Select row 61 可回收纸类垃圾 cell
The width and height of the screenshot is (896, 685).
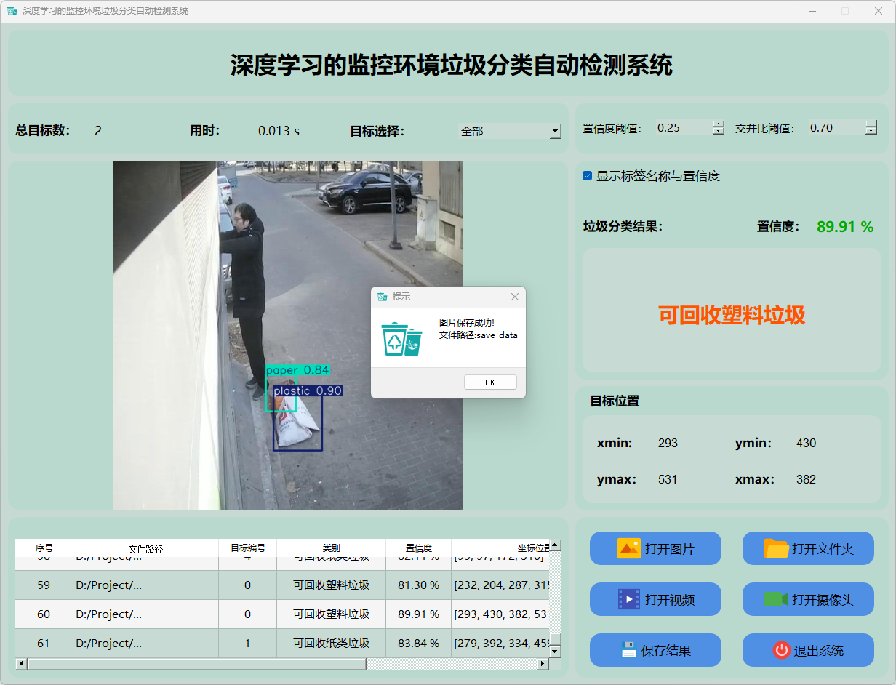(331, 644)
